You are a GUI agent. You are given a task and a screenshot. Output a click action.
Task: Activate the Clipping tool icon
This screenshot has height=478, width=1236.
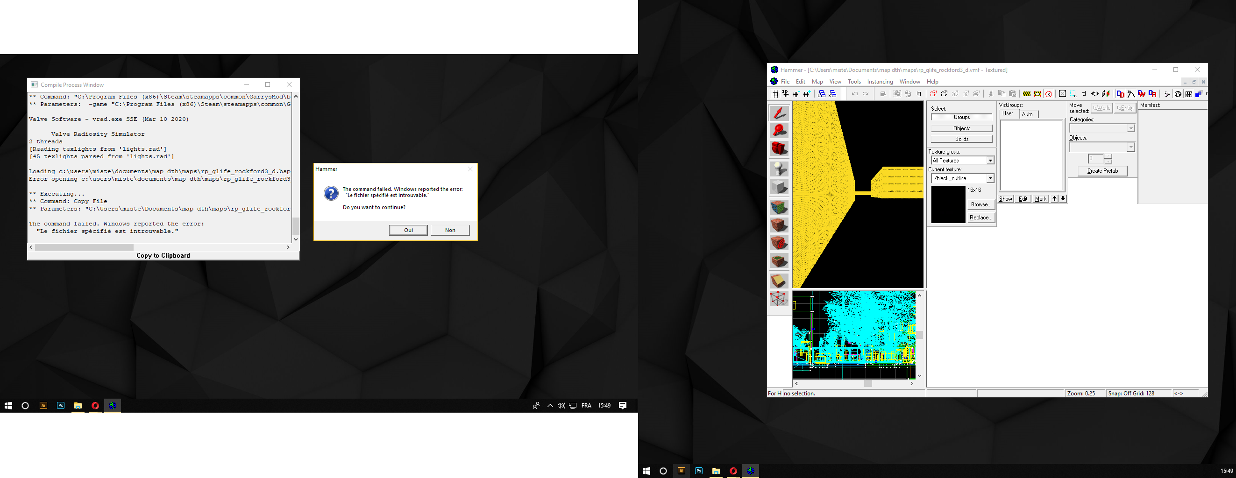point(779,281)
